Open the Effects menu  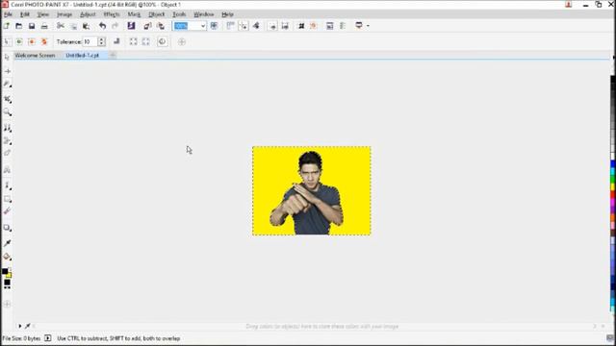[112, 14]
